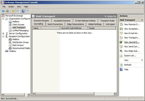This screenshot has height=101, width=145.
Task: Click the Mailbox icon under Recipient Configuration
Action: click(10, 39)
